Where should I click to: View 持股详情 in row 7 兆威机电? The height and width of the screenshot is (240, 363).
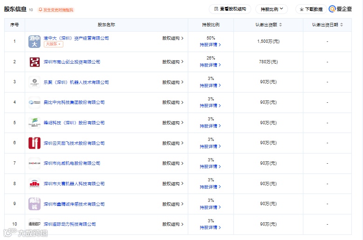(x=210, y=167)
